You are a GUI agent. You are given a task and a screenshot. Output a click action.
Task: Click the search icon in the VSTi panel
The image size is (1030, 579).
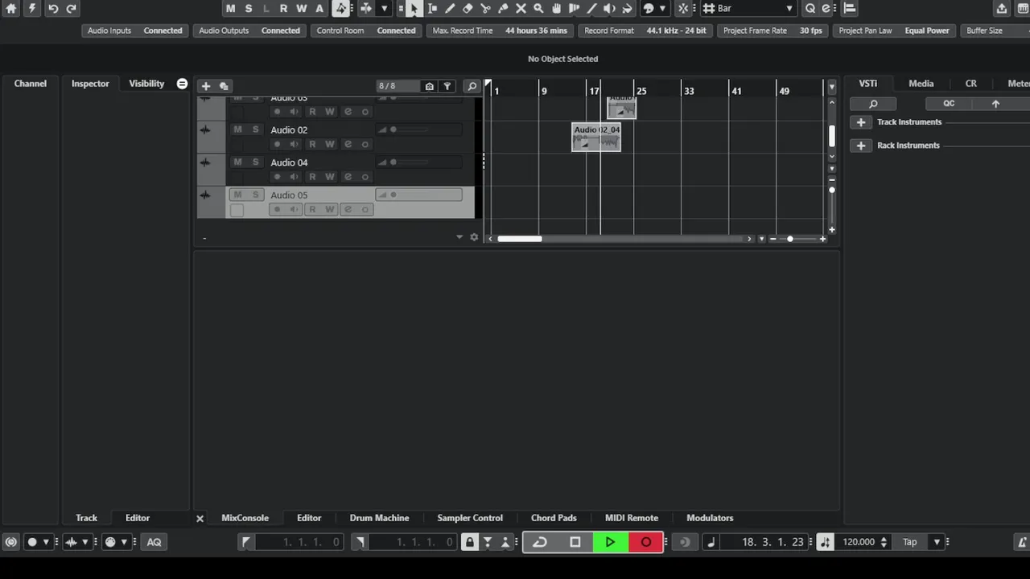pyautogui.click(x=873, y=104)
